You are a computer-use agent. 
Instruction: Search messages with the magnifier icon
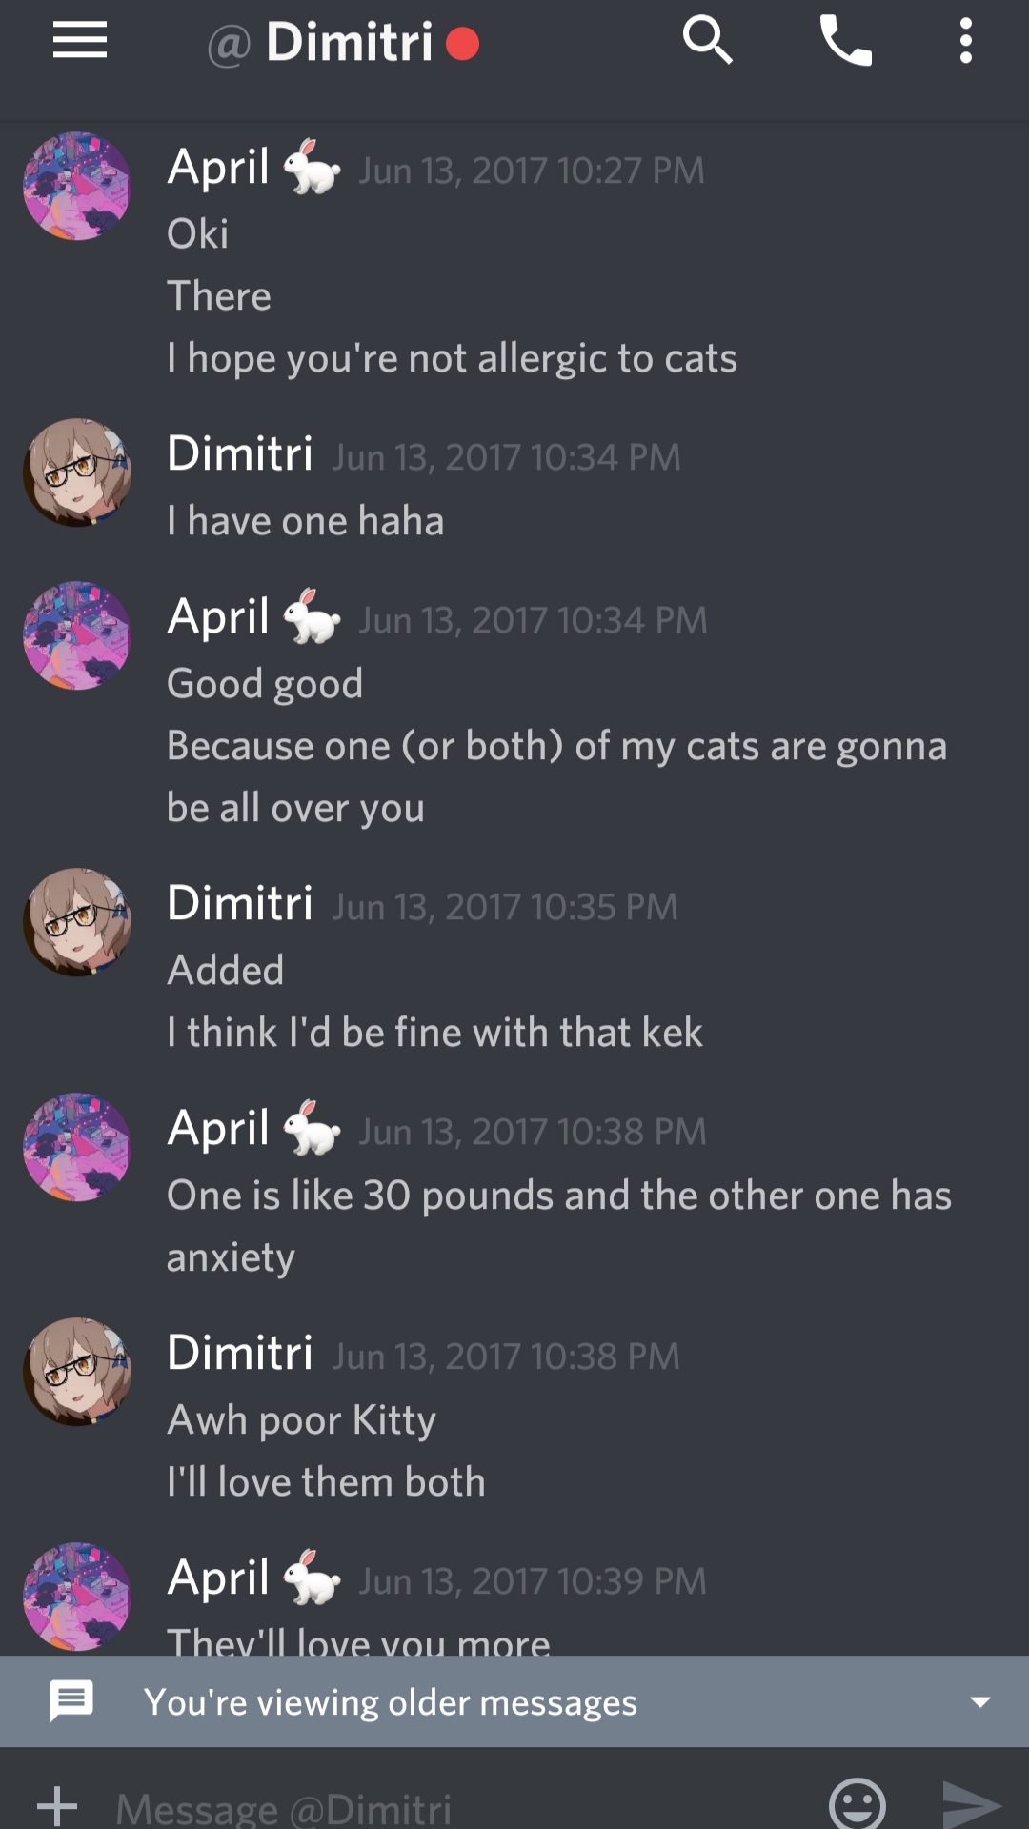coord(707,41)
